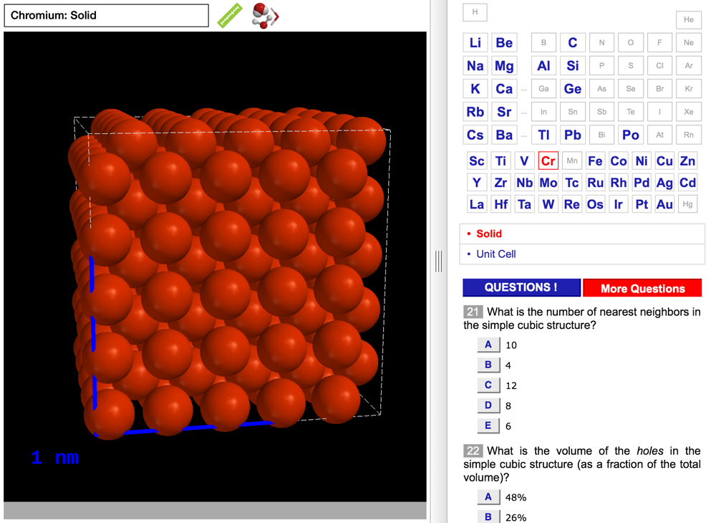Click ellipsis beside Ca row
Image resolution: width=716 pixels, height=523 pixels.
click(524, 90)
